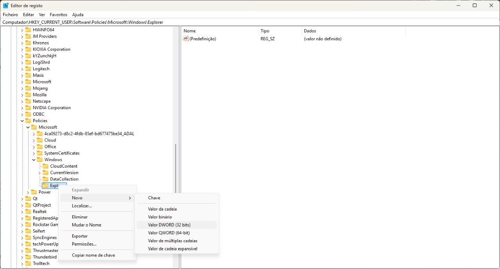This screenshot has width=500, height=269.
Task: Click the Mozilla folder icon
Action: [x=28, y=95]
